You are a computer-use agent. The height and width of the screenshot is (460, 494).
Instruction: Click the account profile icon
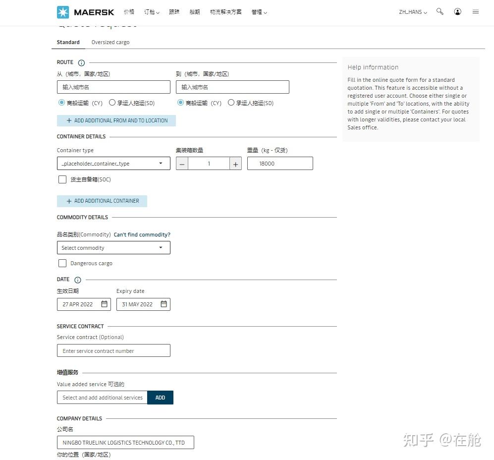[x=457, y=11]
